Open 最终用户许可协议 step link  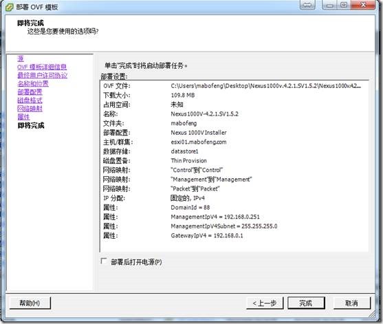(42, 75)
